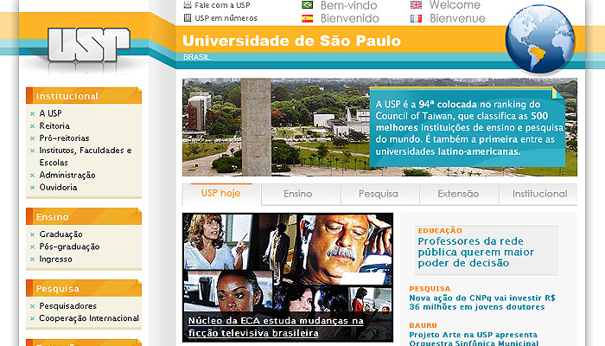Screen dimensions: 605x346
Task: Open the Cooperação Internacional sidebar link
Action: point(89,318)
